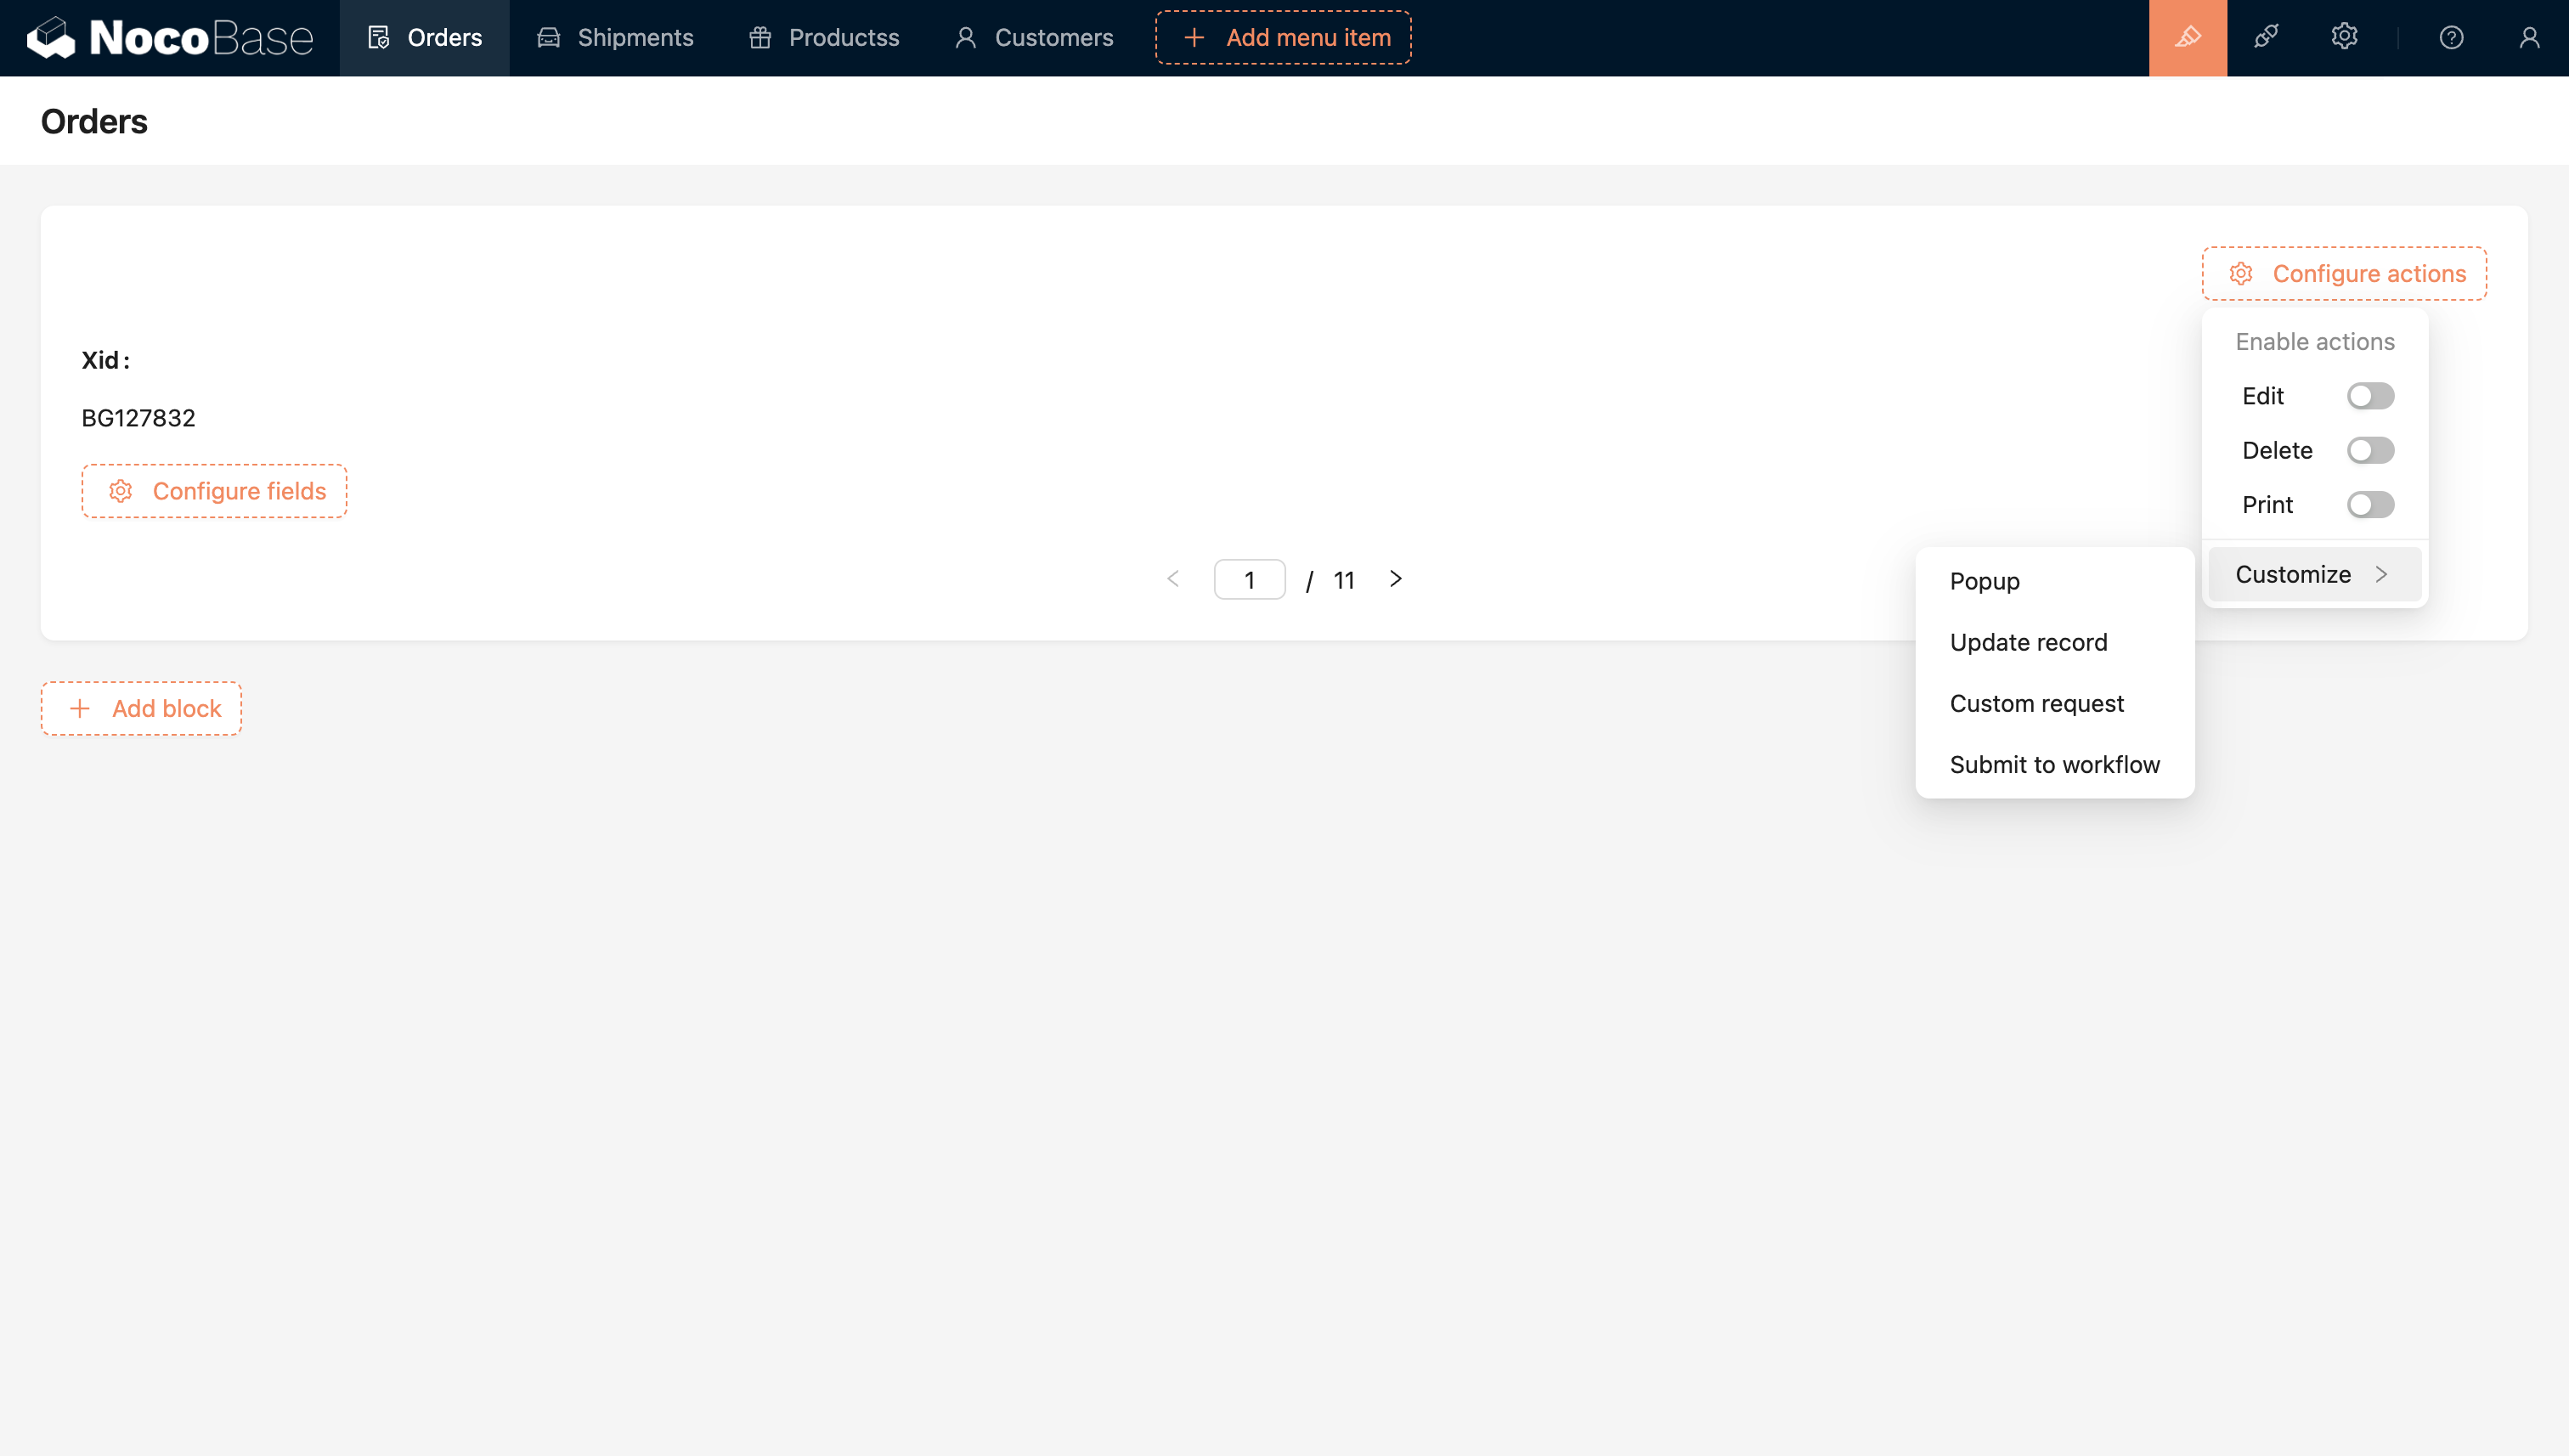Click the Configure actions button

[2344, 273]
